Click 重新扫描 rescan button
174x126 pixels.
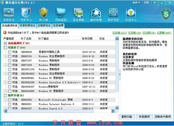(127, 117)
